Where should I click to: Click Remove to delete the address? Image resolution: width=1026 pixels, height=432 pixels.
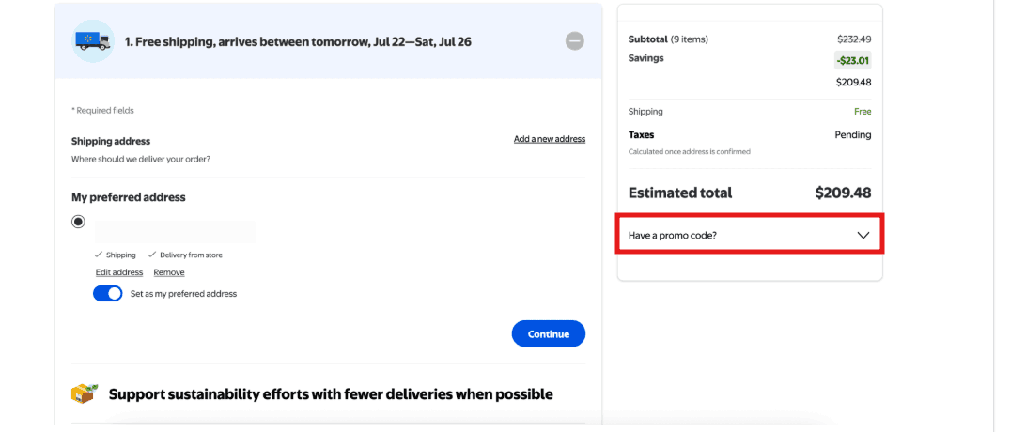[169, 272]
